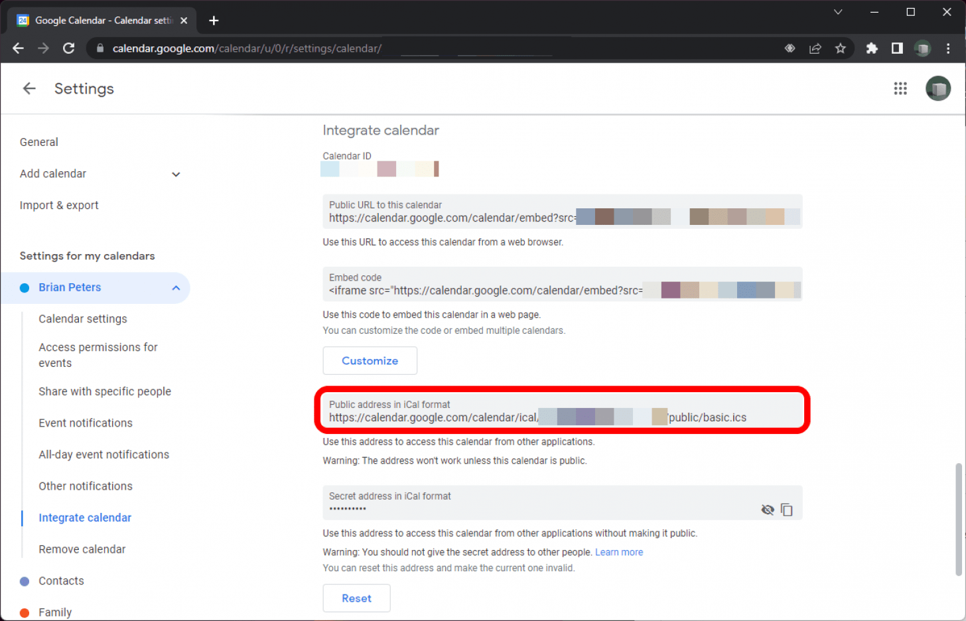Viewport: 966px width, 621px height.
Task: Open All-day event notifications section
Action: pos(103,454)
